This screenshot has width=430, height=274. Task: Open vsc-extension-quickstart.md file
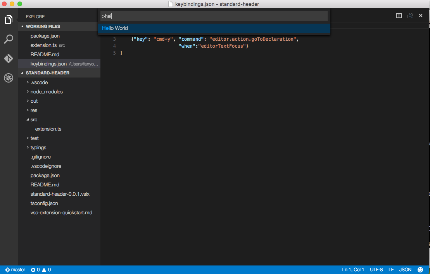point(59,213)
